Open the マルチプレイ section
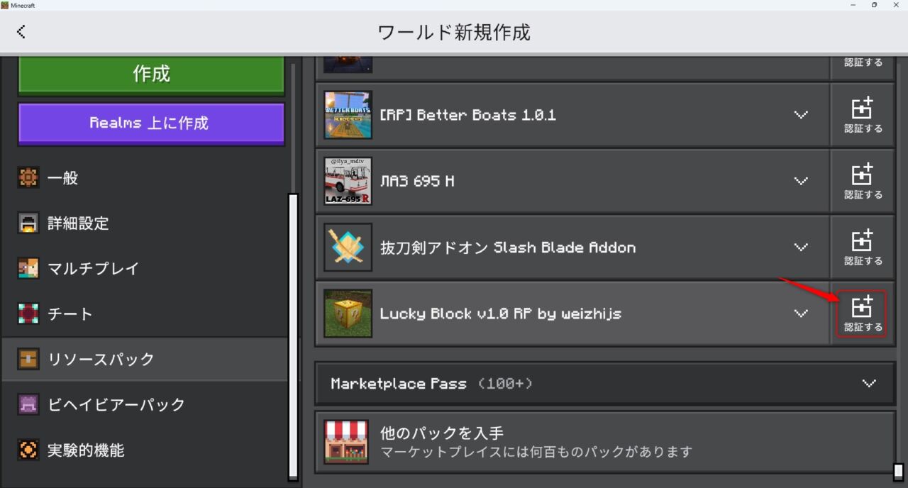Viewport: 908px width, 488px height. (145, 269)
